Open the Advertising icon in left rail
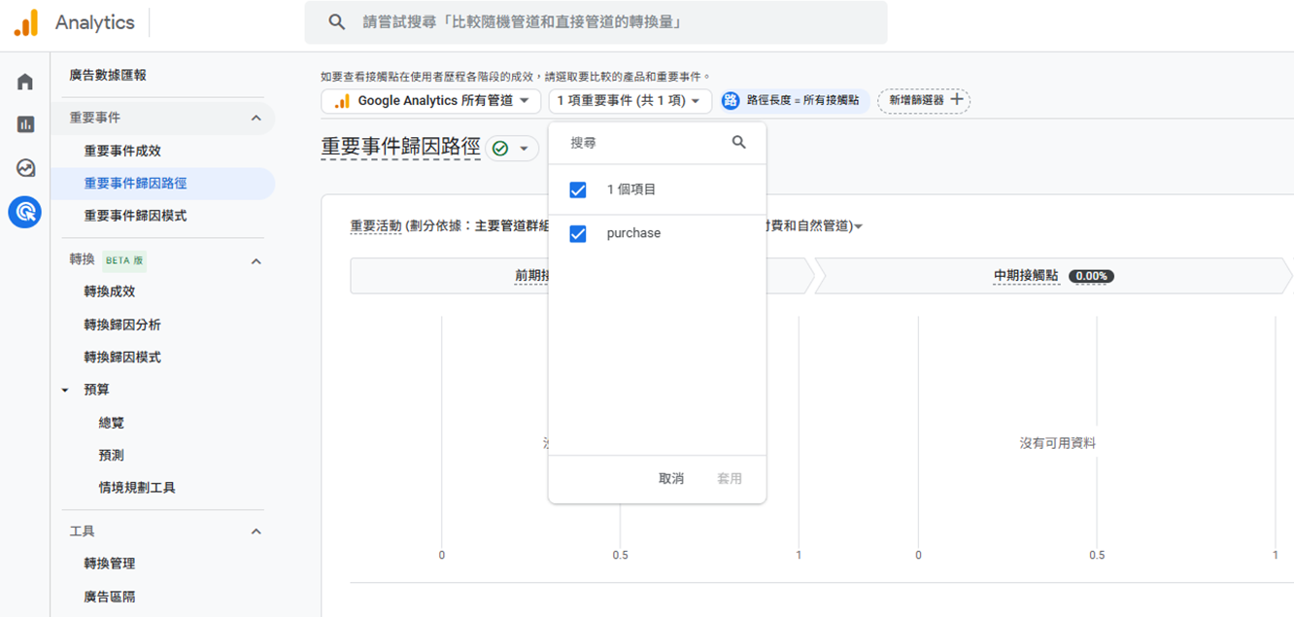 point(25,211)
